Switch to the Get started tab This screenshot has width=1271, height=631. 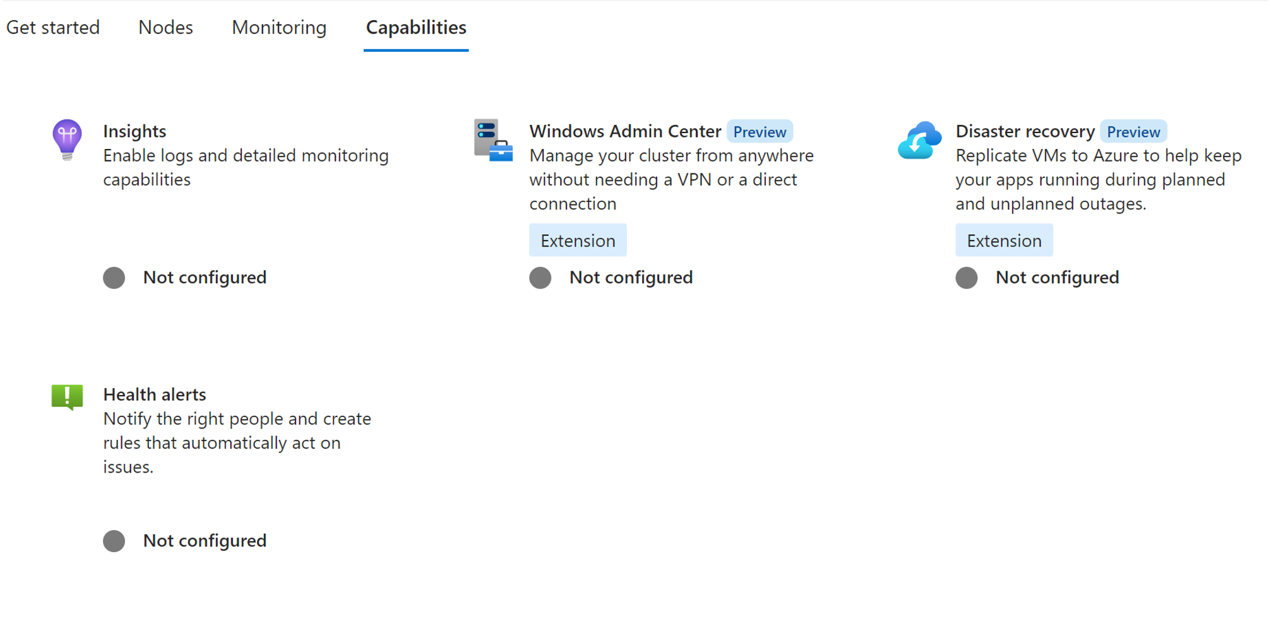(53, 27)
